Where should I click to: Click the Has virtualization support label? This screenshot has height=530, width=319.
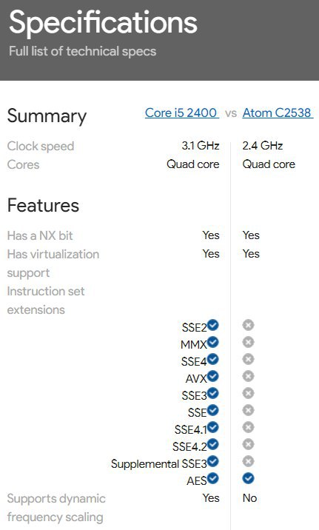(x=53, y=264)
